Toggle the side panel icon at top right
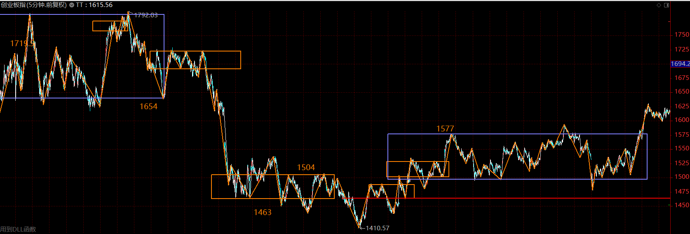Viewport: 690px width, 234px height. pyautogui.click(x=667, y=5)
